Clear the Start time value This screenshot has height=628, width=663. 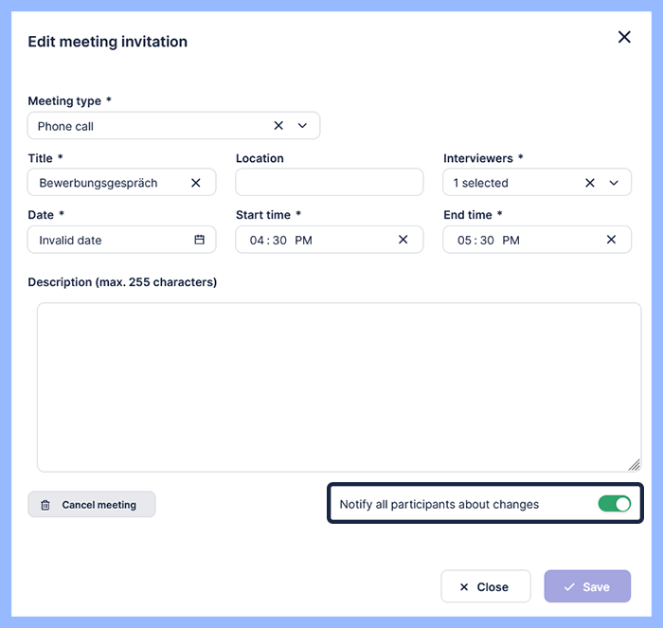click(403, 240)
